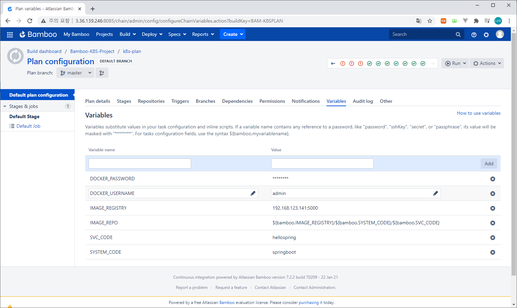Screen dimensions: 517x308
Task: Click the hellospring value text
Action: (284, 237)
